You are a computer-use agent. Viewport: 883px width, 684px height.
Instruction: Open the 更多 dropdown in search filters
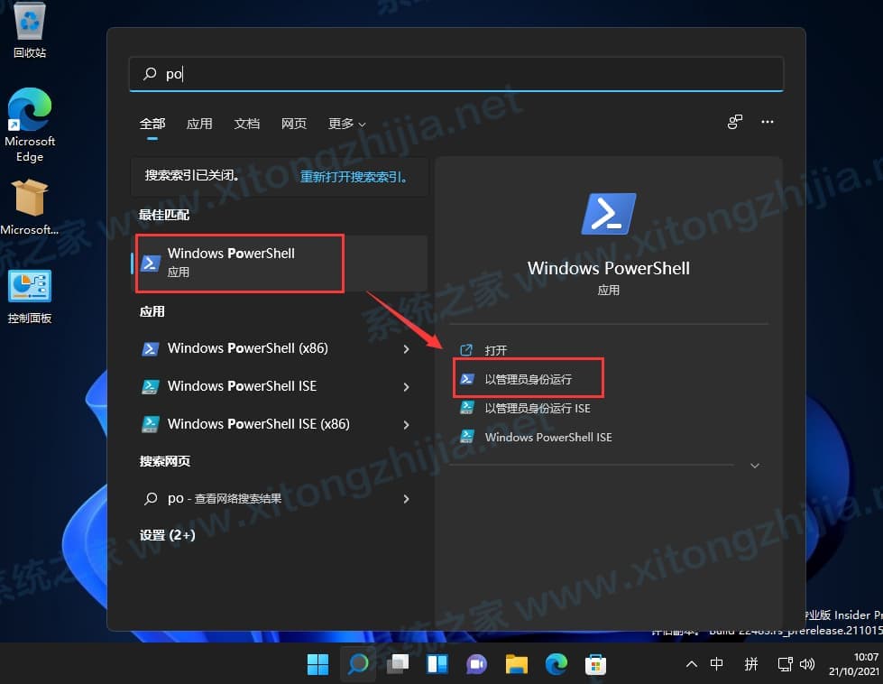(346, 124)
